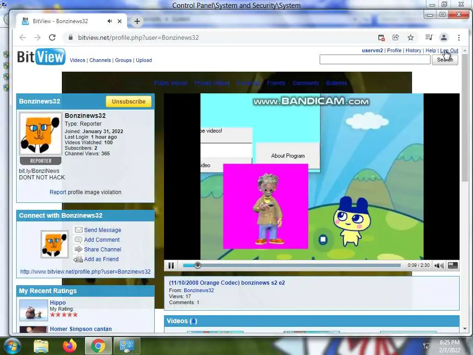The image size is (473, 355).
Task: Click the Bonzinews32 From link
Action: coord(199,290)
